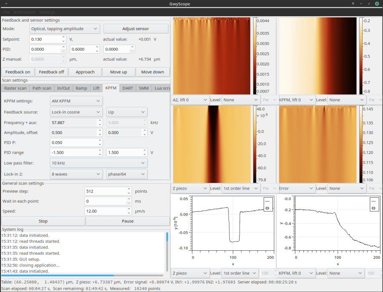This screenshot has width=383, height=292.
Task: Switch to the Raster scan tab
Action: 15,88
